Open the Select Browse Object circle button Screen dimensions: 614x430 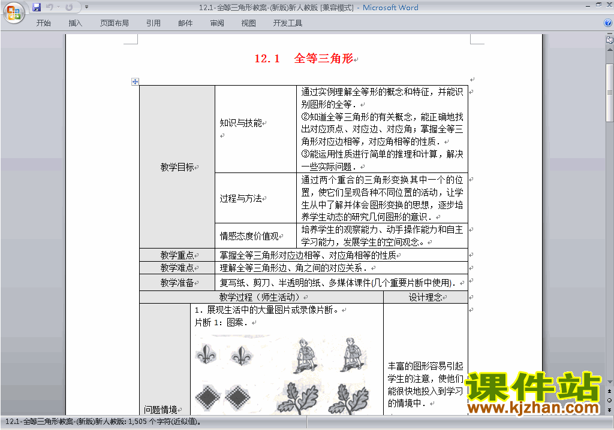coord(609,400)
